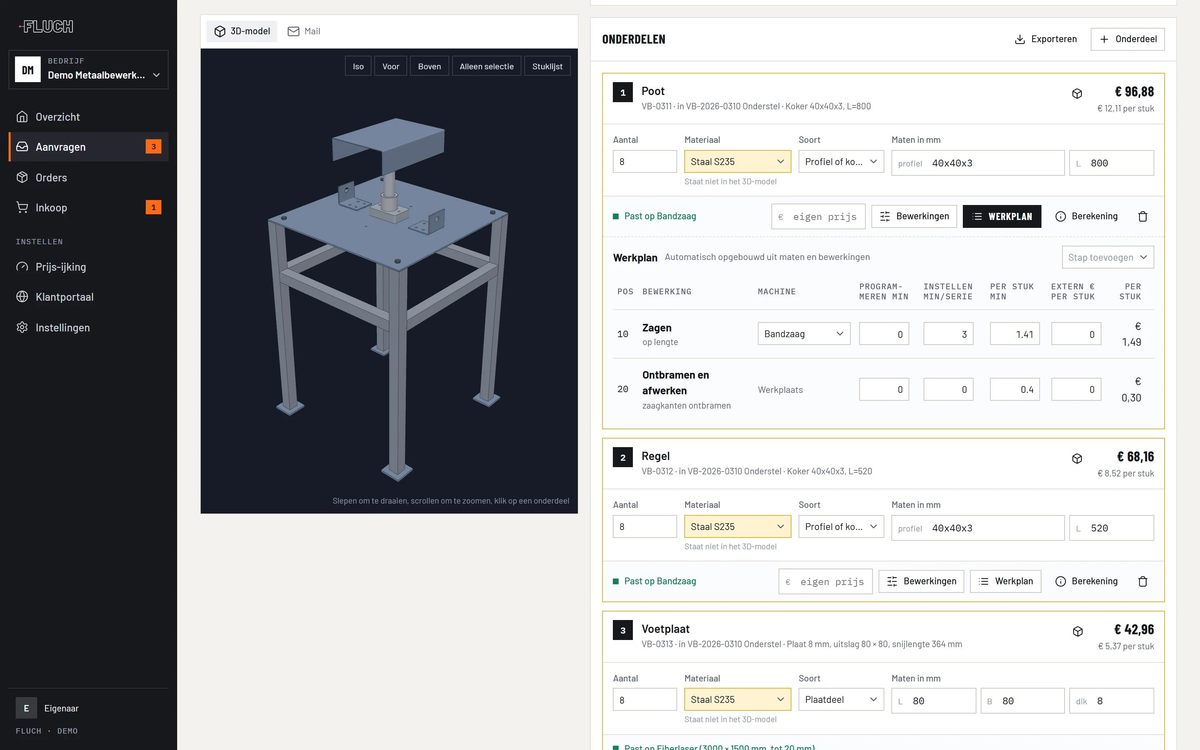
Task: Open the Orders page
Action: [88, 177]
